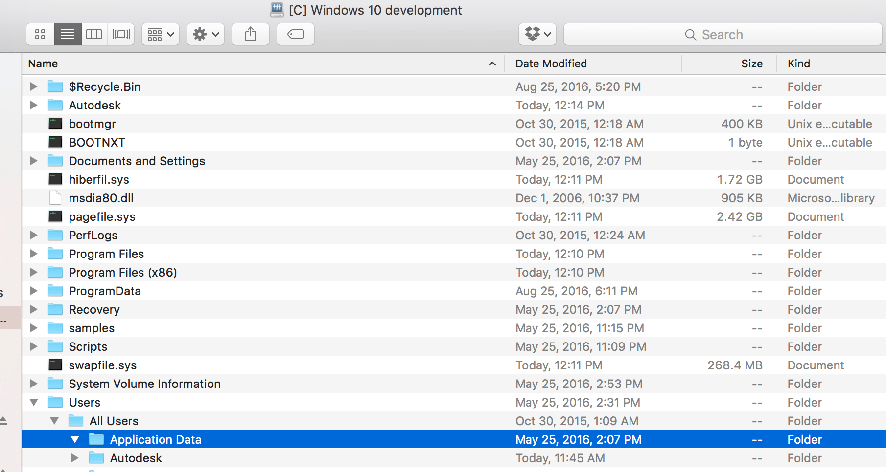Click the Share toolbar button
Screen dimensions: 886x472
click(251, 34)
